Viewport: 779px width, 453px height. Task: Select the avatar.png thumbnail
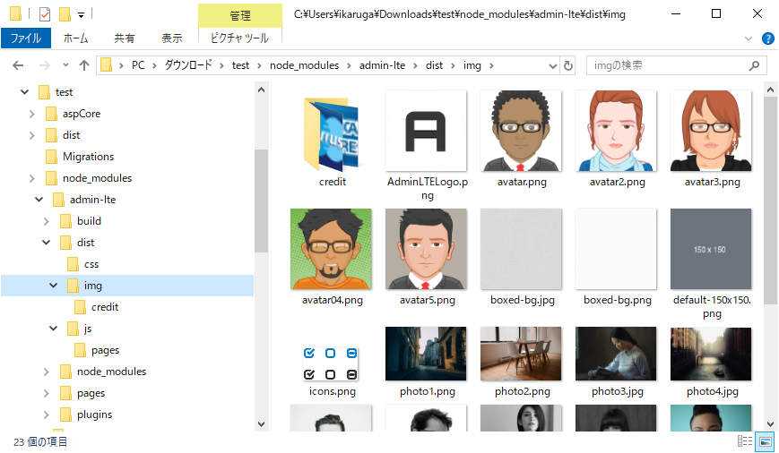[x=521, y=132]
